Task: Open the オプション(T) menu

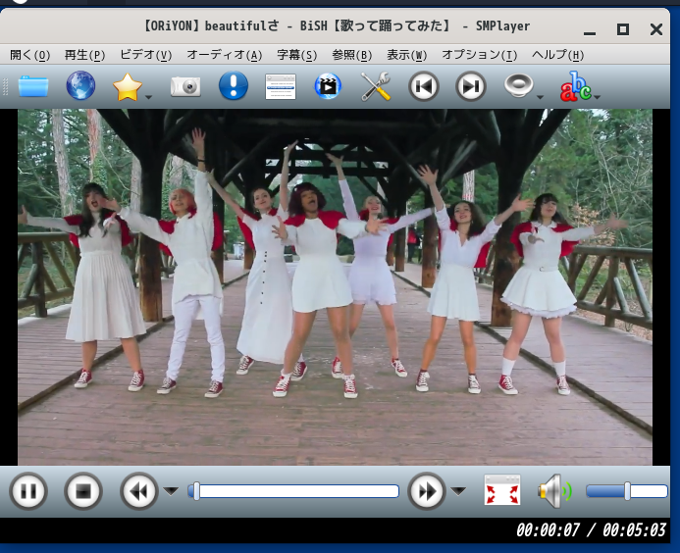Action: 480,55
